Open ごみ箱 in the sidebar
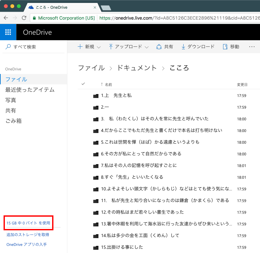This screenshot has width=260, height=253. tap(14, 121)
